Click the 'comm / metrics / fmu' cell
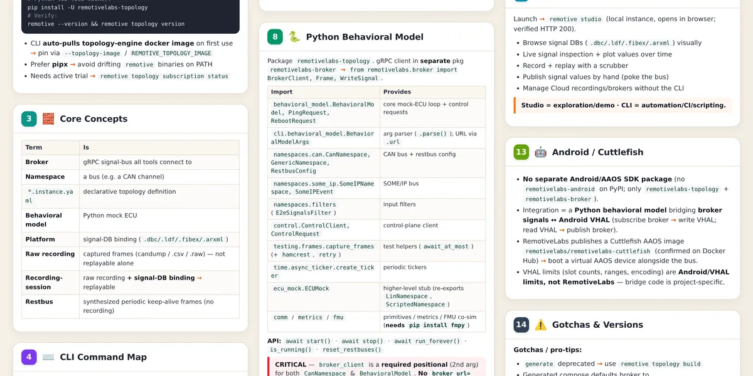The image size is (753, 376). (324, 321)
